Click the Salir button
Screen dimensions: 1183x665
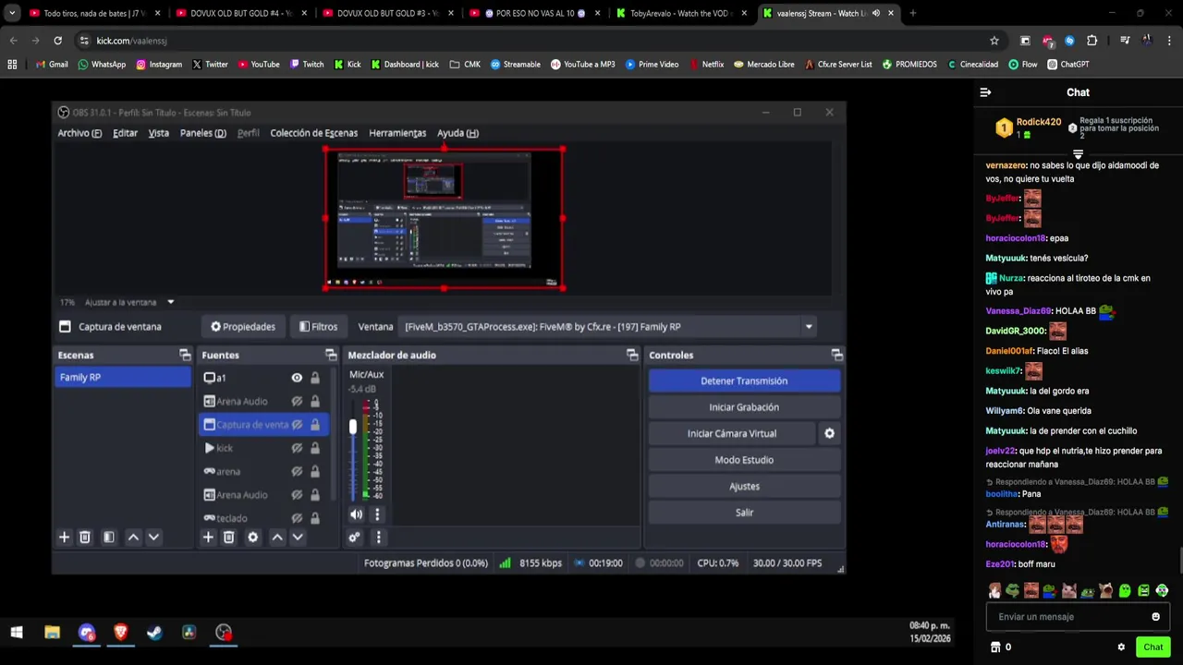pos(744,513)
